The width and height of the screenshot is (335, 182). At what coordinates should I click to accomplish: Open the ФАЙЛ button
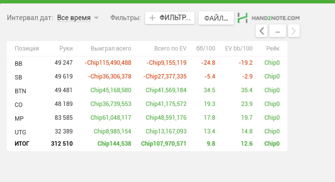pyautogui.click(x=216, y=18)
